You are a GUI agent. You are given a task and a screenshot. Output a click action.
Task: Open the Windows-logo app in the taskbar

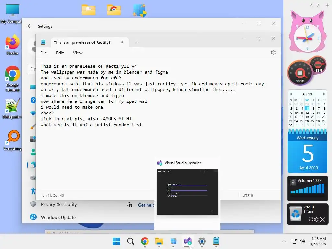tap(173, 241)
